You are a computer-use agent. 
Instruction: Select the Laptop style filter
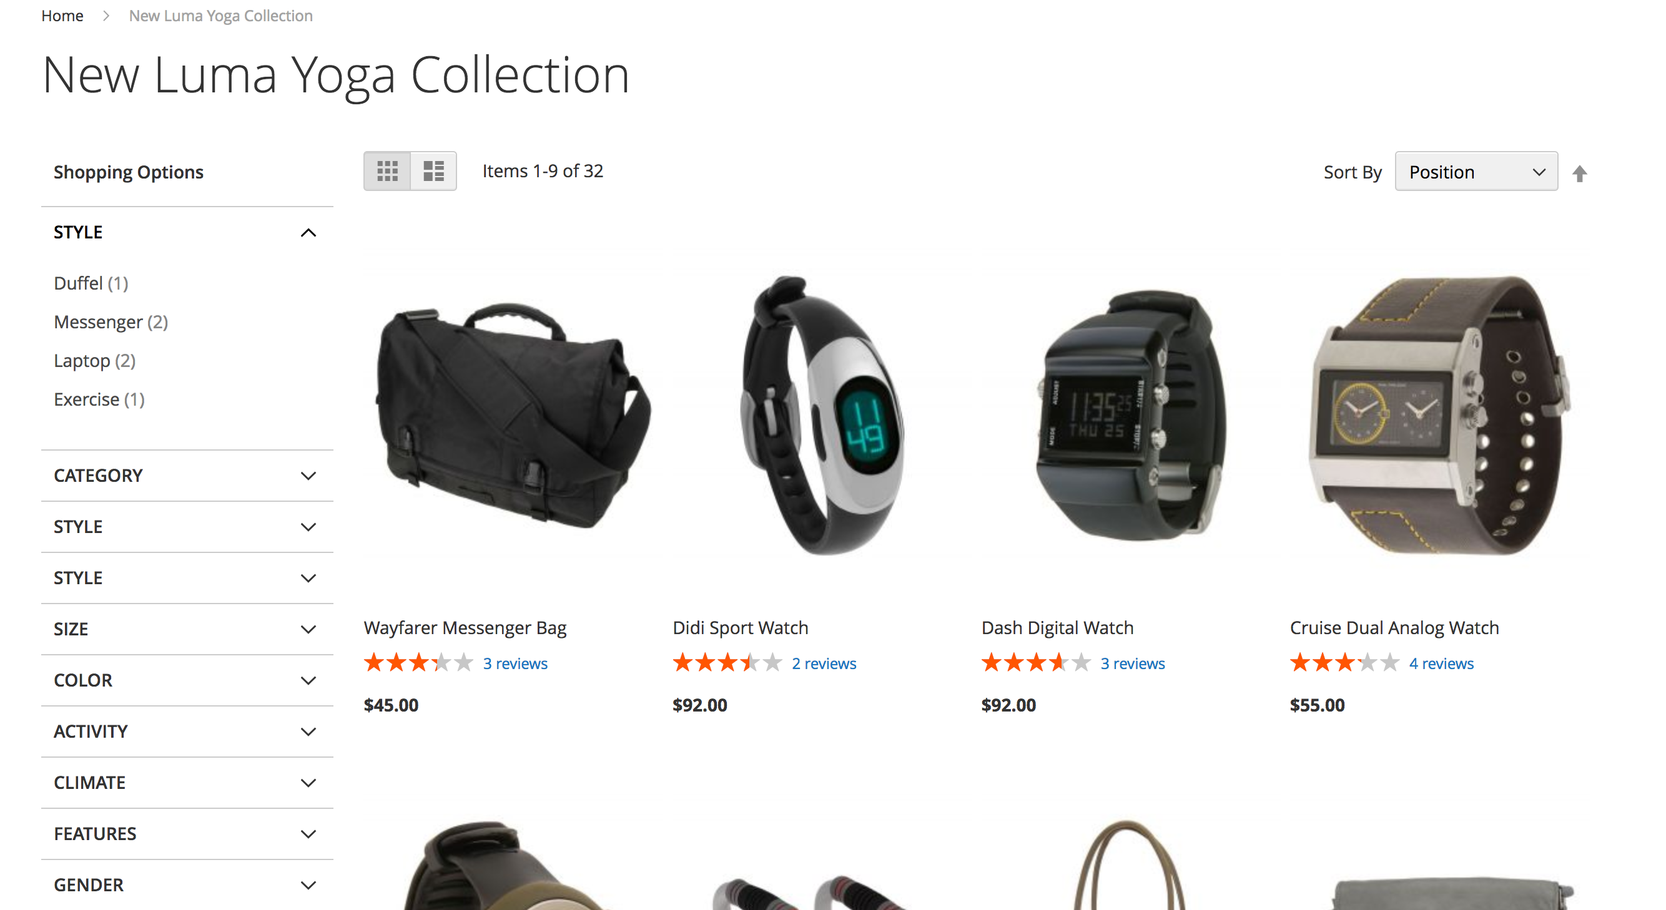tap(94, 361)
